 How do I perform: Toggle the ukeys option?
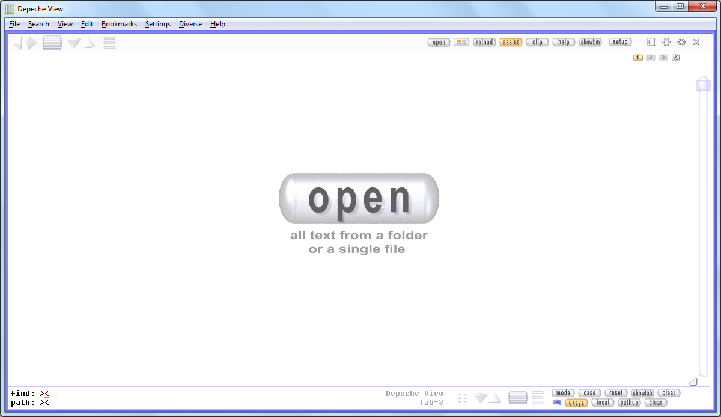576,403
